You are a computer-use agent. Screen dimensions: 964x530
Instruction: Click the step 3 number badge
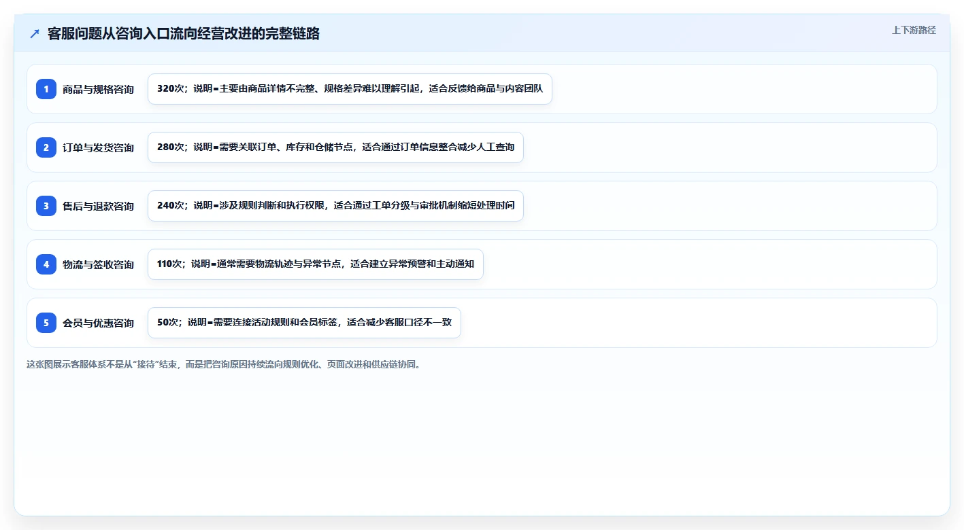(x=46, y=206)
